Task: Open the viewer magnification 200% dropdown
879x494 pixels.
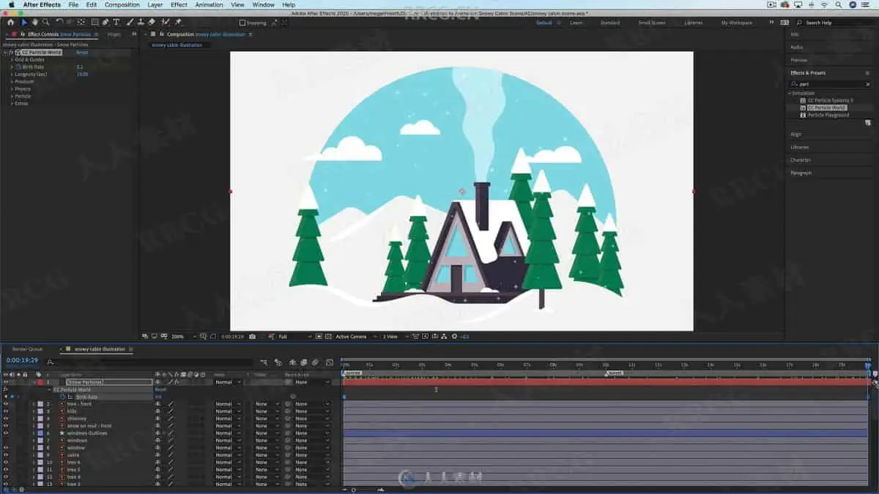Action: click(182, 337)
